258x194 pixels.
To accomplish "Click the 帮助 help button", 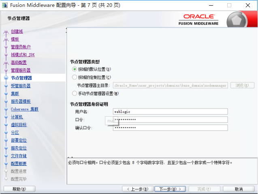I will (19, 189).
